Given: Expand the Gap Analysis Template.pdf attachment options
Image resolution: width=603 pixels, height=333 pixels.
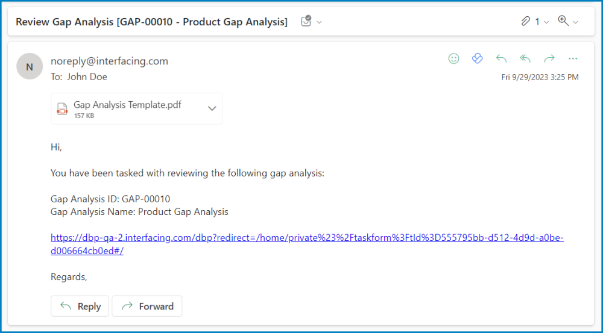Looking at the screenshot, I should pos(212,108).
